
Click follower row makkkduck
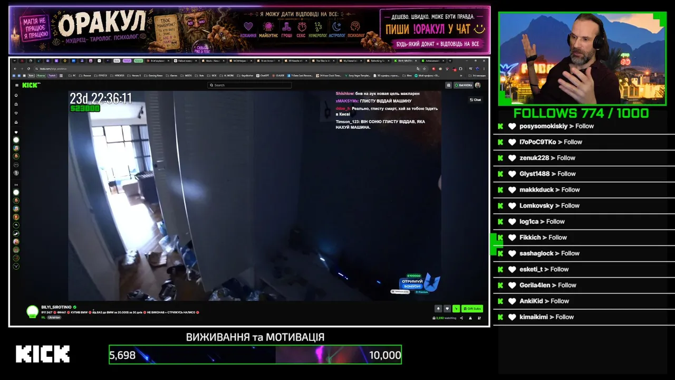pos(584,189)
